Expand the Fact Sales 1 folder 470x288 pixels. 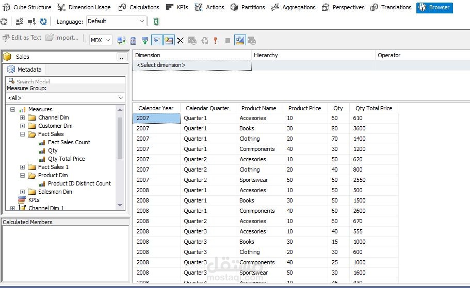23,167
